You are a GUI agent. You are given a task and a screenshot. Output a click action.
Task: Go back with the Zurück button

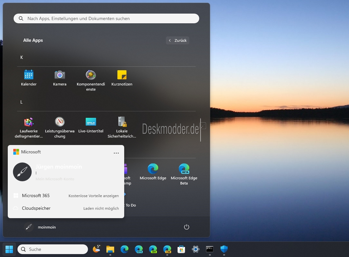(x=178, y=40)
